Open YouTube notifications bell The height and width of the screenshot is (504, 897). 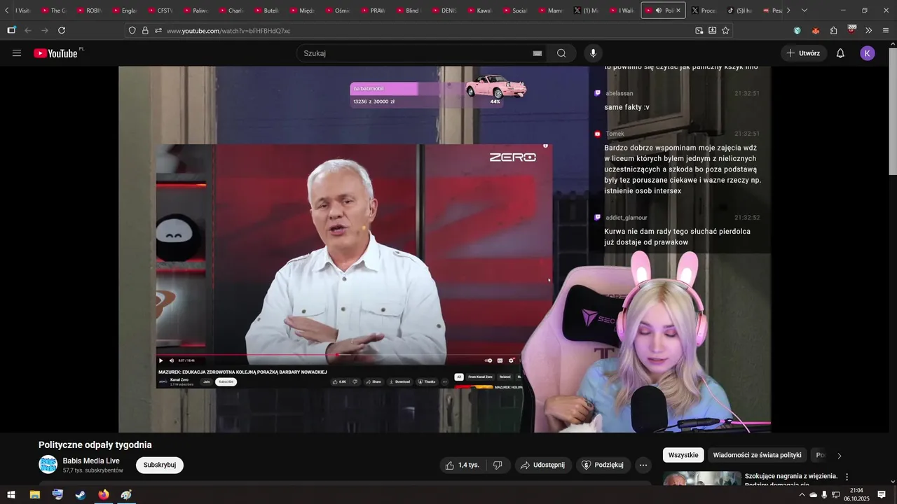point(840,53)
